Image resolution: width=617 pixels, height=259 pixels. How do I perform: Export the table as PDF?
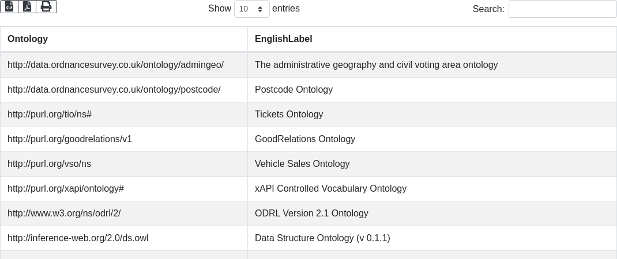(27, 6)
